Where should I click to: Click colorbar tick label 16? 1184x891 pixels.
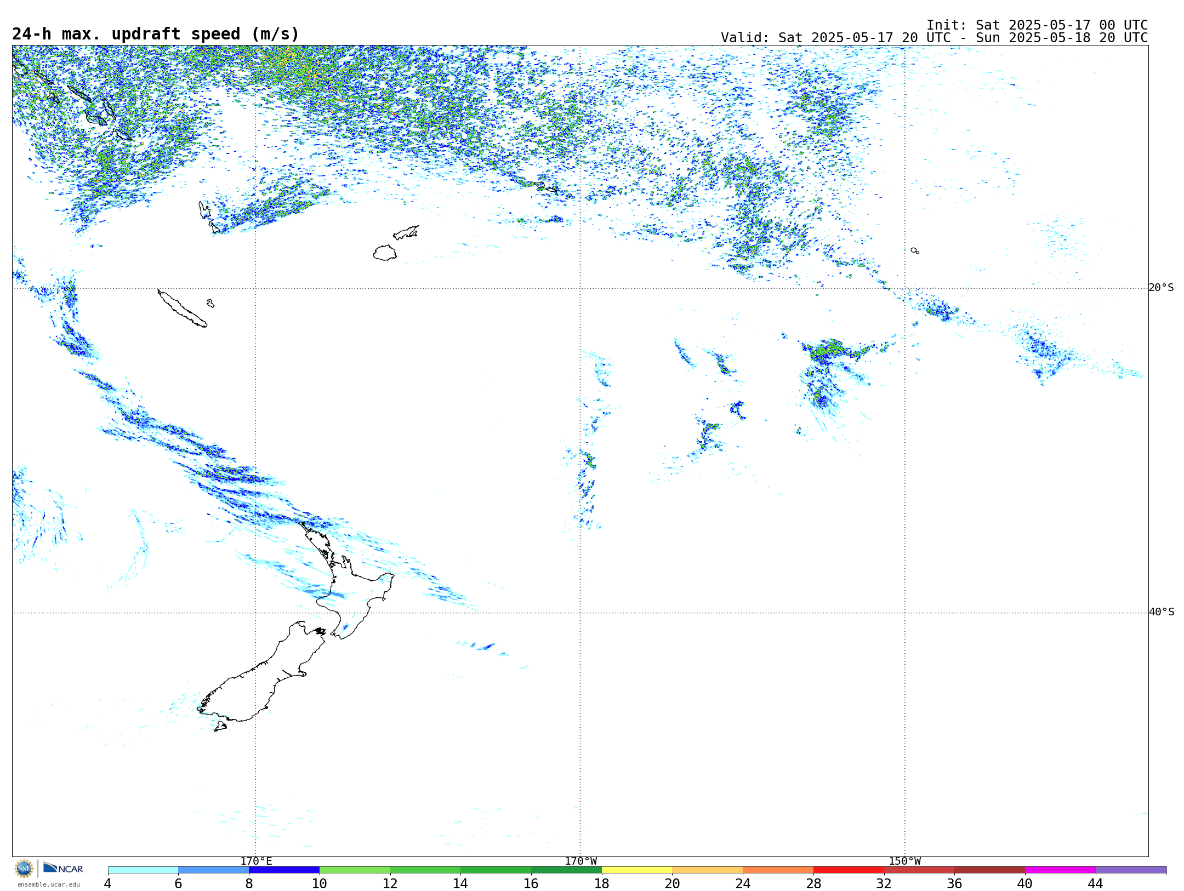coord(531,883)
